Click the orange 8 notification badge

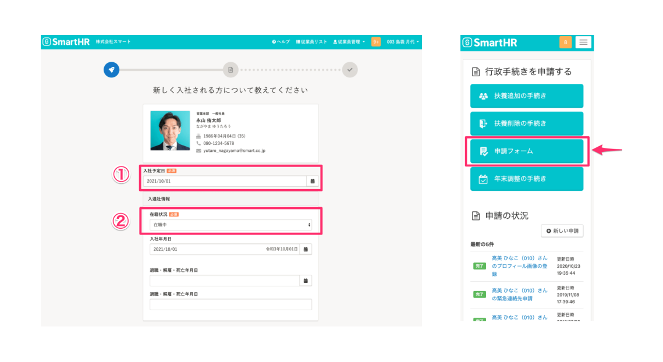click(565, 42)
